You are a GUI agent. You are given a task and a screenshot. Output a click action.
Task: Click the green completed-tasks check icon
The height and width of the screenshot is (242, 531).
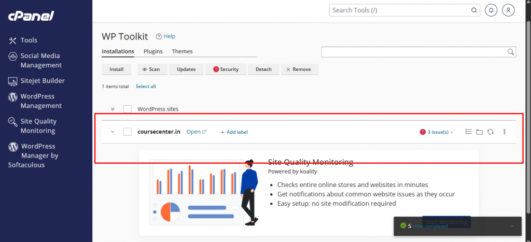(403, 225)
